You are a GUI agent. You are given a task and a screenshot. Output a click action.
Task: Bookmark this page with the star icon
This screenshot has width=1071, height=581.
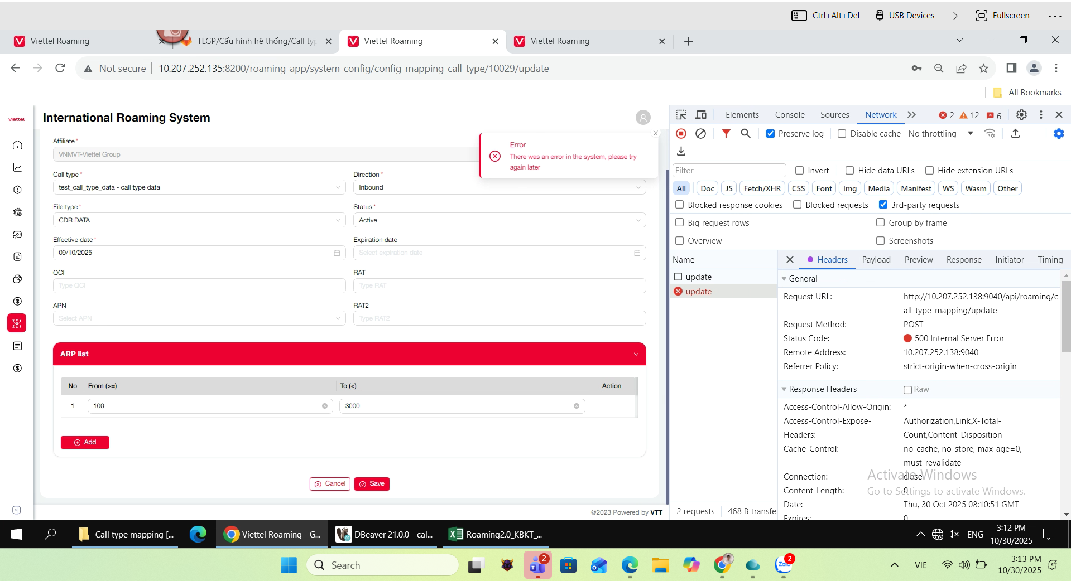(x=983, y=69)
